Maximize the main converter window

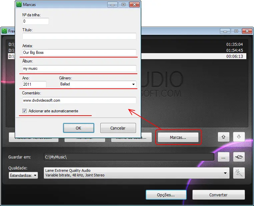click(x=236, y=31)
